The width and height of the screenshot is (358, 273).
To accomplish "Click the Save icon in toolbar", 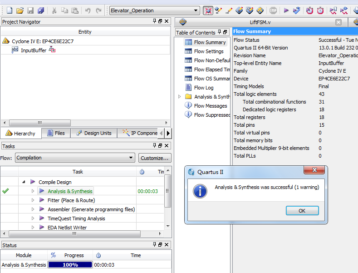I will (30, 10).
